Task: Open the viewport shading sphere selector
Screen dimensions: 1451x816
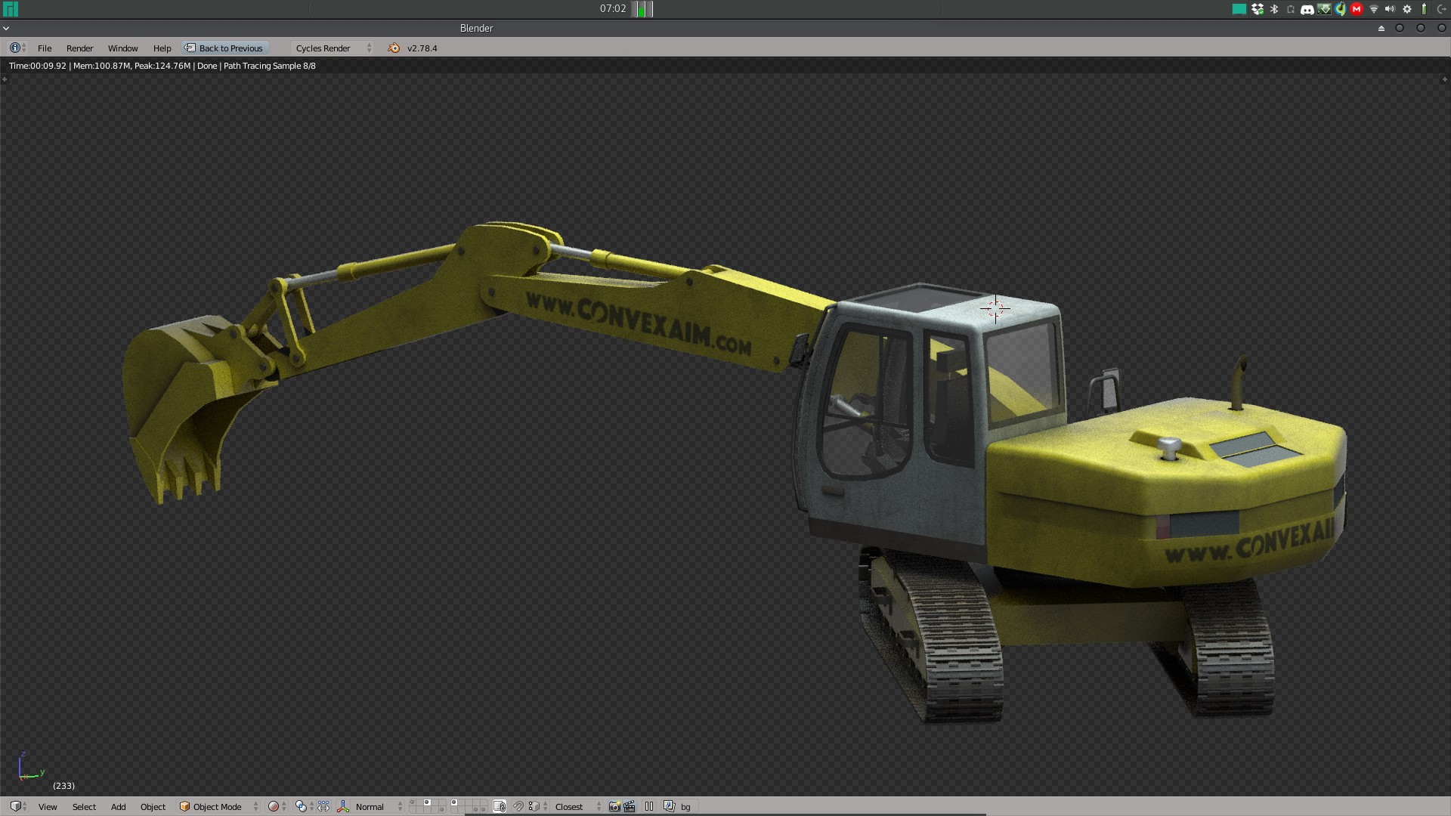Action: [x=274, y=806]
